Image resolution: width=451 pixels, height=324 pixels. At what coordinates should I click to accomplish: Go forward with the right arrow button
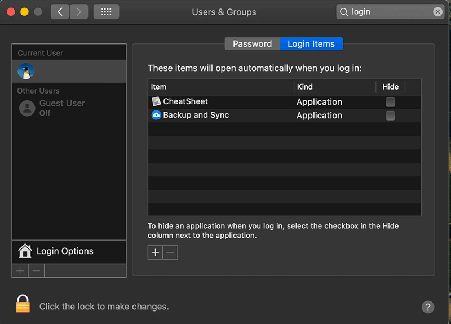[79, 12]
